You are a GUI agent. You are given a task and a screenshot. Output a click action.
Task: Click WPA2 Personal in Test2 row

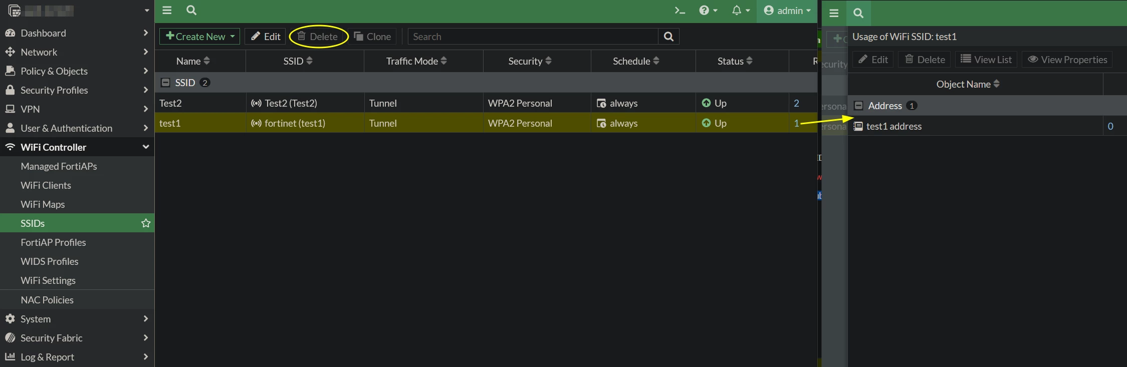click(520, 103)
